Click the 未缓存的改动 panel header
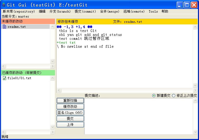This screenshot has height=140, width=199. point(28,21)
